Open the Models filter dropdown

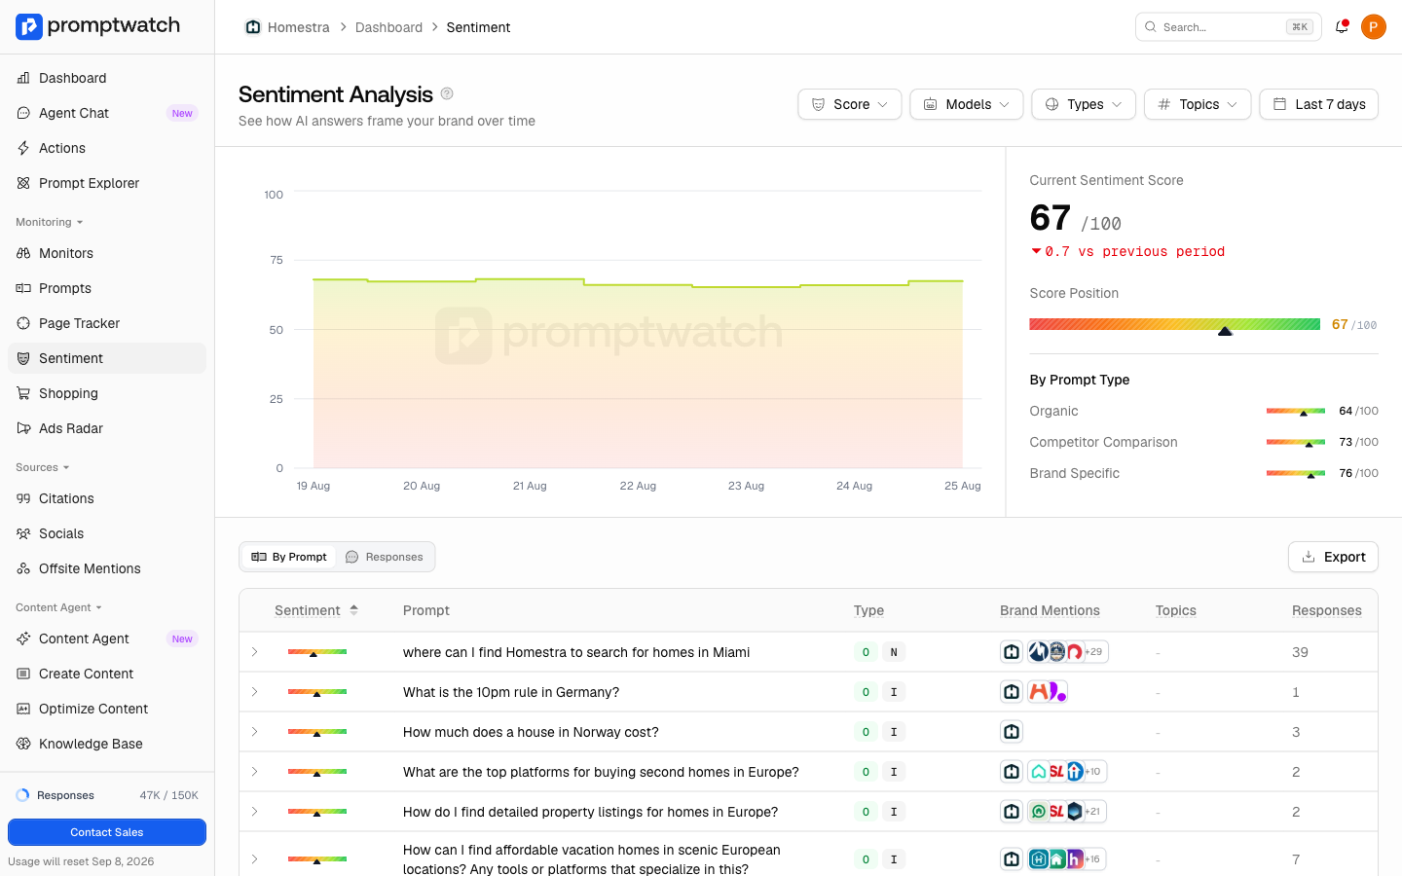point(967,104)
